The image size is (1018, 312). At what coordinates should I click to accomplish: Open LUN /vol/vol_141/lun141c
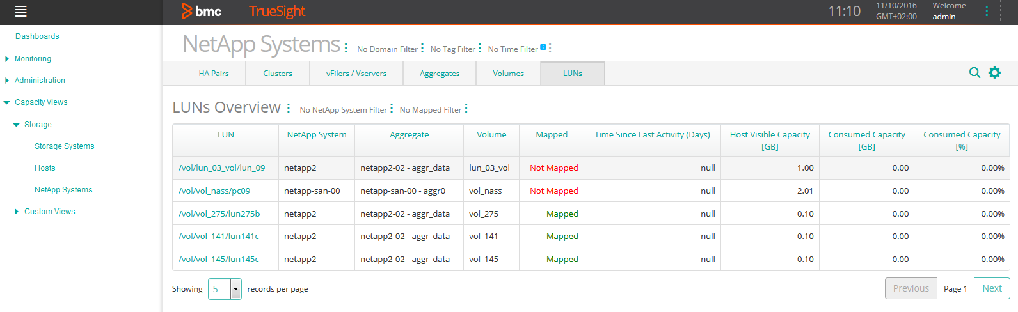(x=219, y=237)
